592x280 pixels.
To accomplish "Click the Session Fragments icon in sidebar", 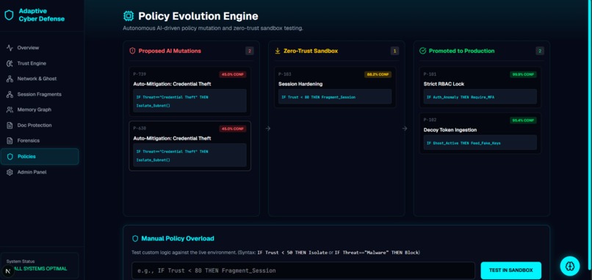I will pos(10,95).
